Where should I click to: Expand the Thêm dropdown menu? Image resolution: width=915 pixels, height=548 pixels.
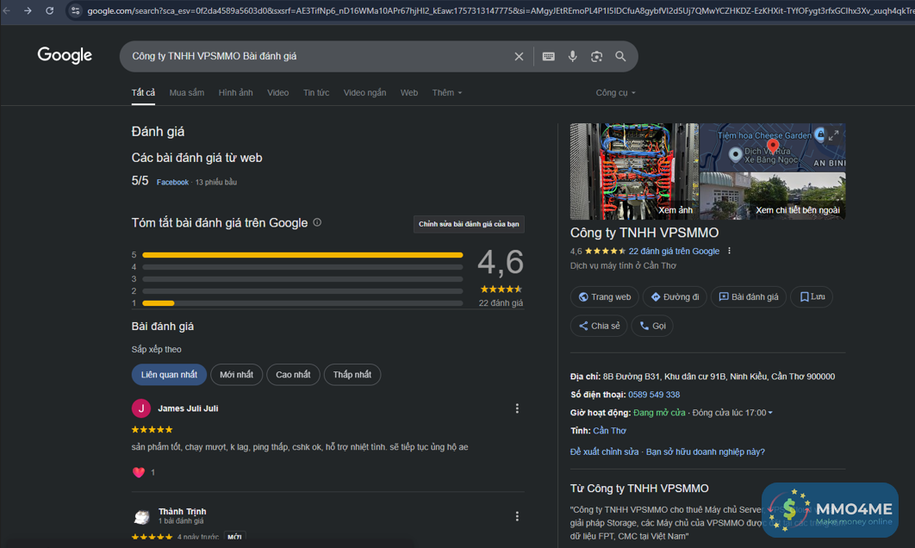point(447,93)
